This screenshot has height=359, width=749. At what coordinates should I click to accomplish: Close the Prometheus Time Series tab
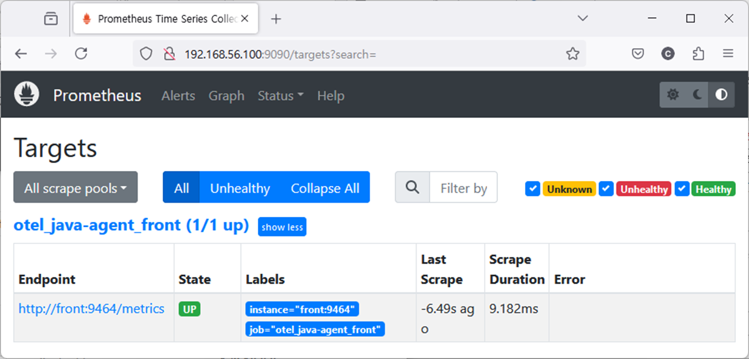(x=245, y=19)
